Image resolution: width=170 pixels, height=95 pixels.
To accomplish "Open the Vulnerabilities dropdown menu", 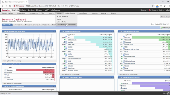I will pyautogui.click(x=71, y=13).
